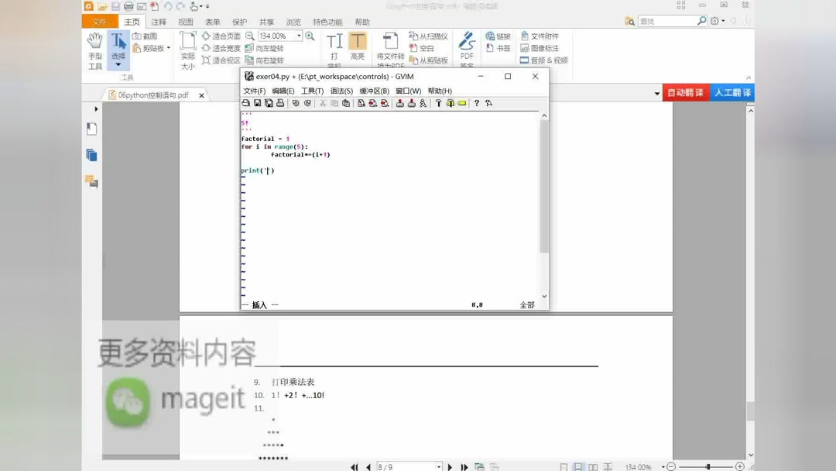The height and width of the screenshot is (471, 836).
Task: Open the zoom percentage dropdown
Action: click(300, 35)
